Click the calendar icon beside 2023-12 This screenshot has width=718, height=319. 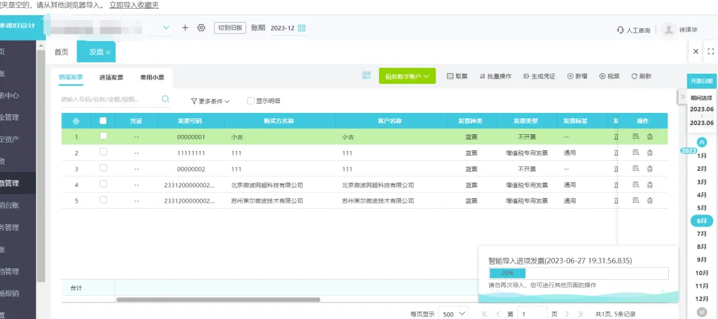coord(302,27)
